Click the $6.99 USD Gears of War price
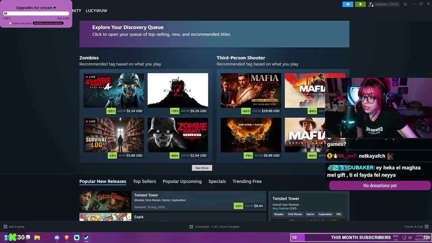432x243 pixels. point(272,156)
